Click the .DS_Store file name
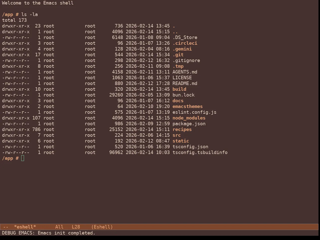 click(x=185, y=37)
